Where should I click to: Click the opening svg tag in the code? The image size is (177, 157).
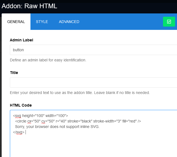[17, 116]
